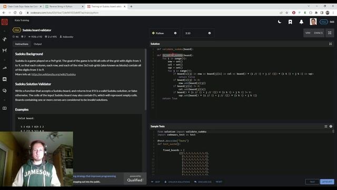The height and width of the screenshot is (190, 337).
Task: Click inside the Solution code editor
Action: [x=242, y=84]
